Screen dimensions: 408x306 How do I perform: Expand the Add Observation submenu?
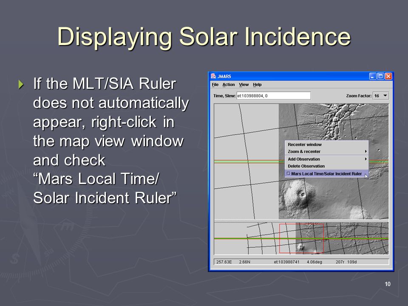326,159
